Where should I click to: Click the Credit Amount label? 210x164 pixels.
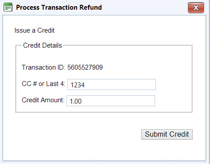pyautogui.click(x=43, y=100)
